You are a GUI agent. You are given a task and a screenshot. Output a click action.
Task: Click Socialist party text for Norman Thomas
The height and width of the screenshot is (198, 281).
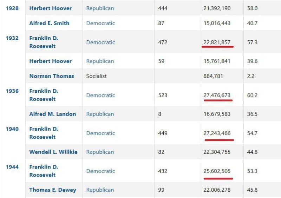point(97,76)
